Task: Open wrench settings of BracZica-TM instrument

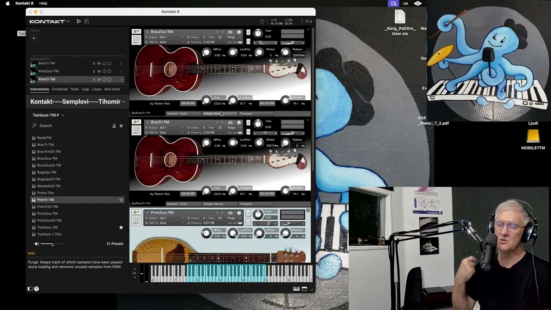Action: point(136,32)
